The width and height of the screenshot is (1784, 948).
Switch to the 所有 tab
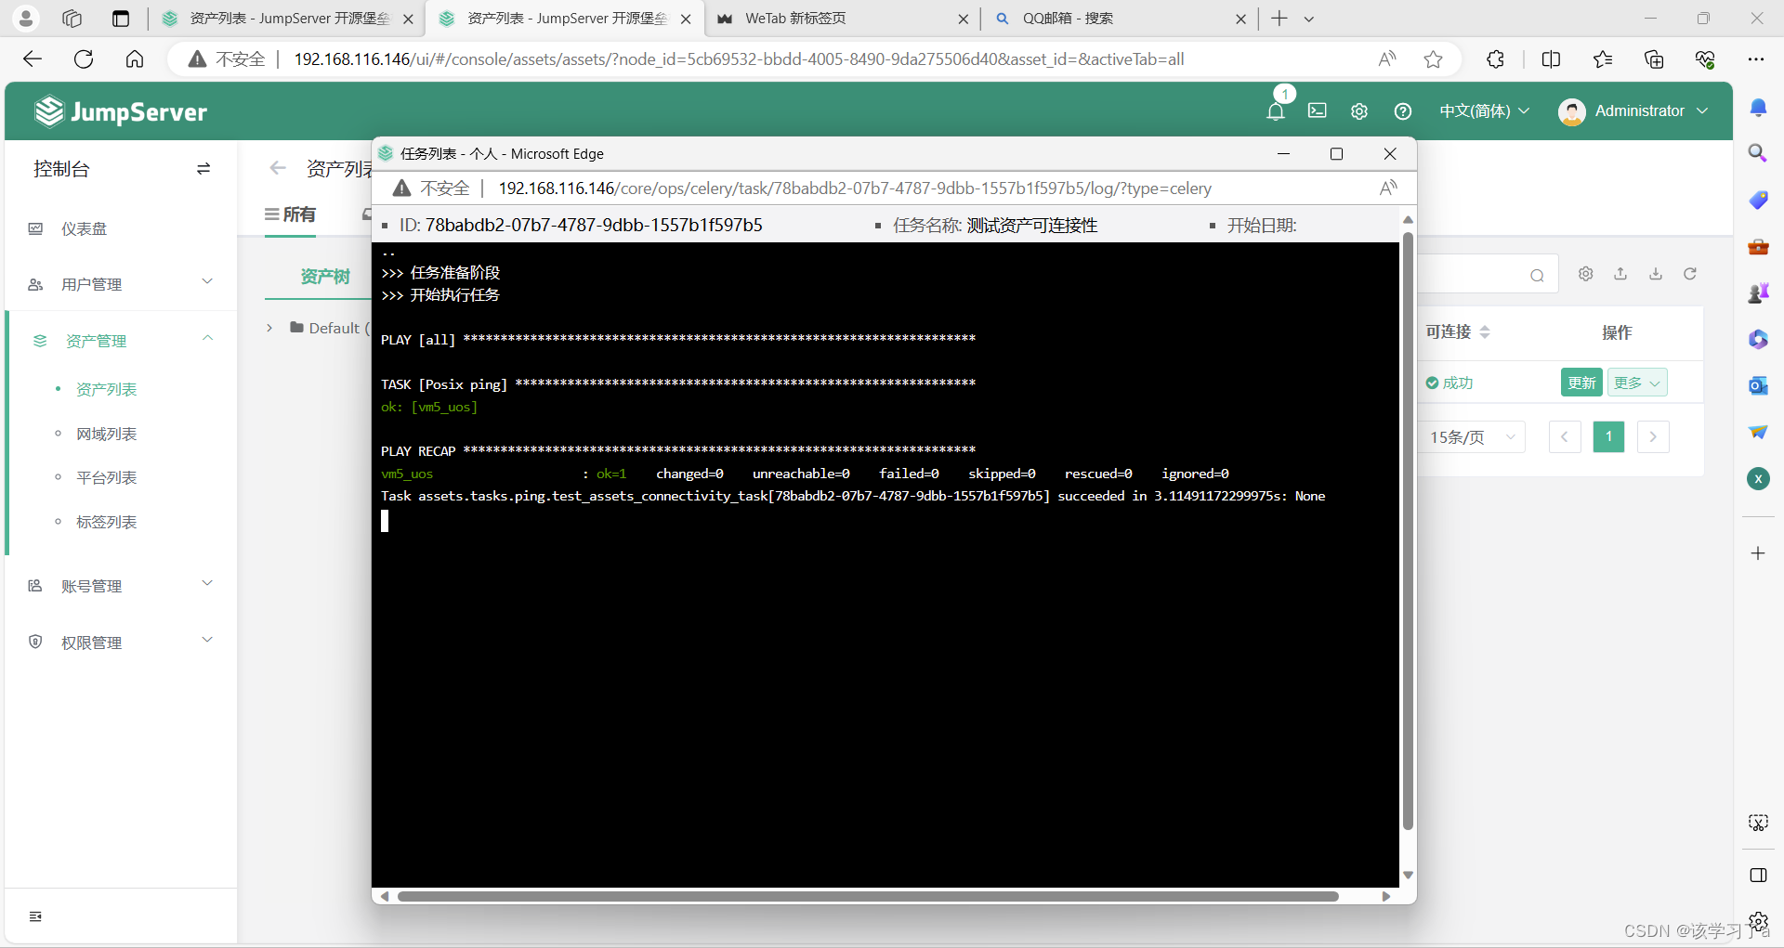pyautogui.click(x=290, y=214)
